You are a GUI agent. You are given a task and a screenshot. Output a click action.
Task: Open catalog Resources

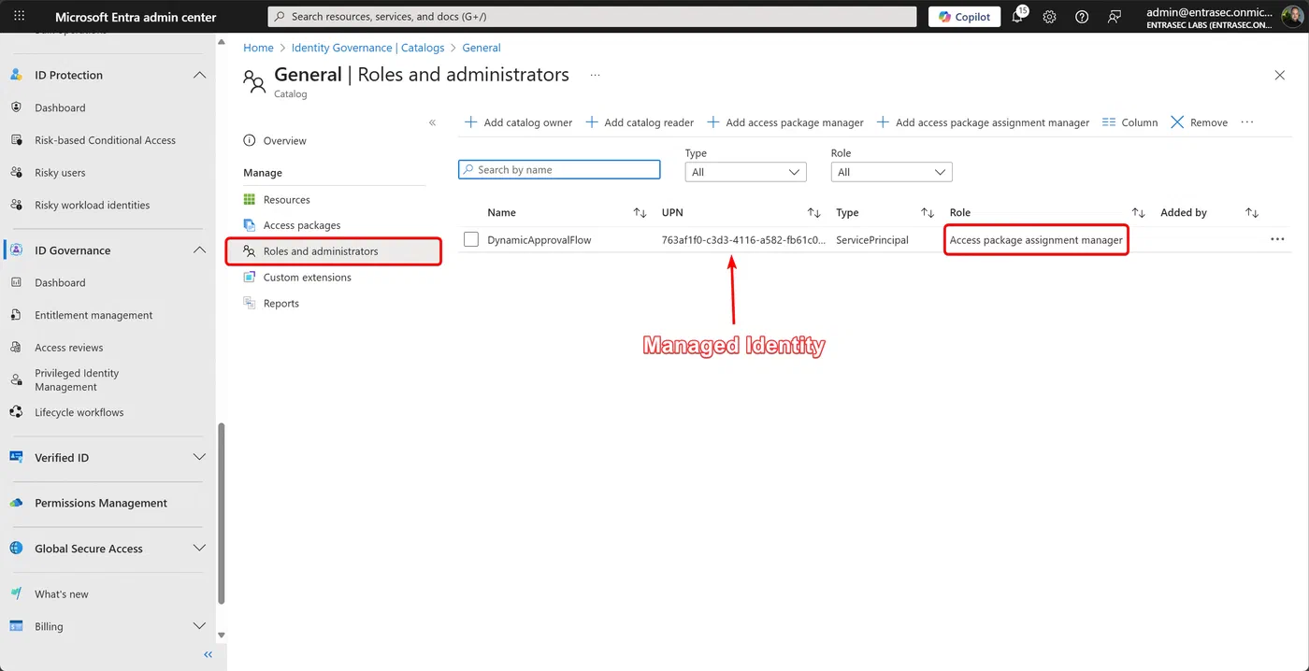pyautogui.click(x=286, y=200)
